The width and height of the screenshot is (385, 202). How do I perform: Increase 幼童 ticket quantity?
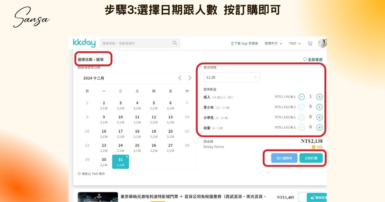click(x=319, y=128)
